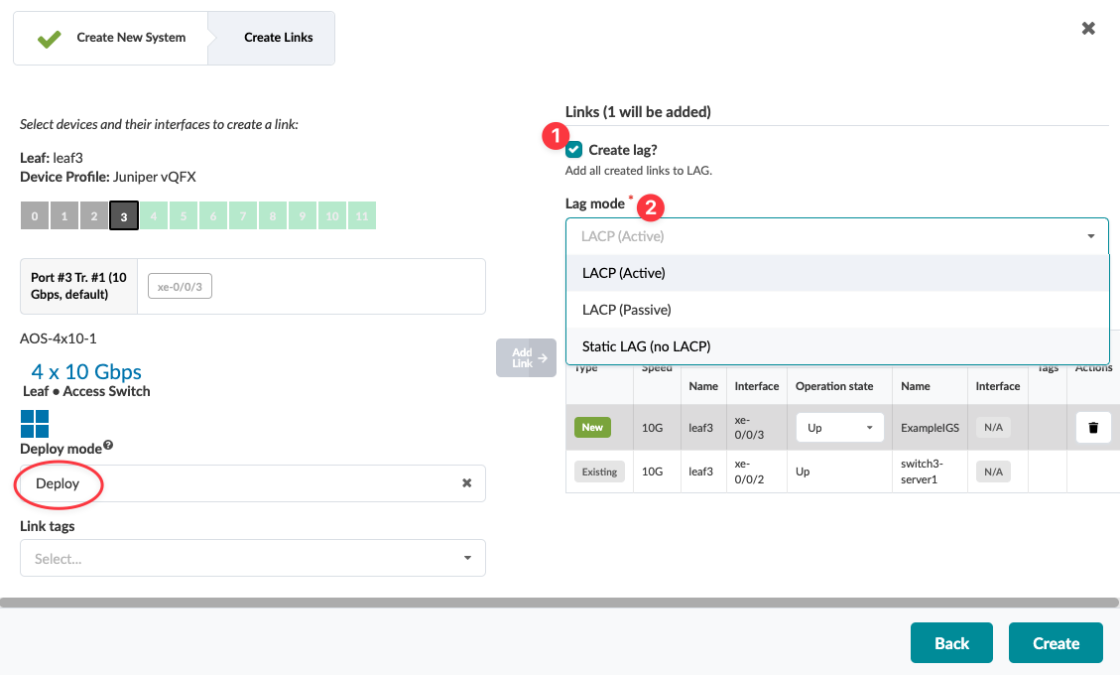Choose LACP (Passive) from the list

[627, 310]
